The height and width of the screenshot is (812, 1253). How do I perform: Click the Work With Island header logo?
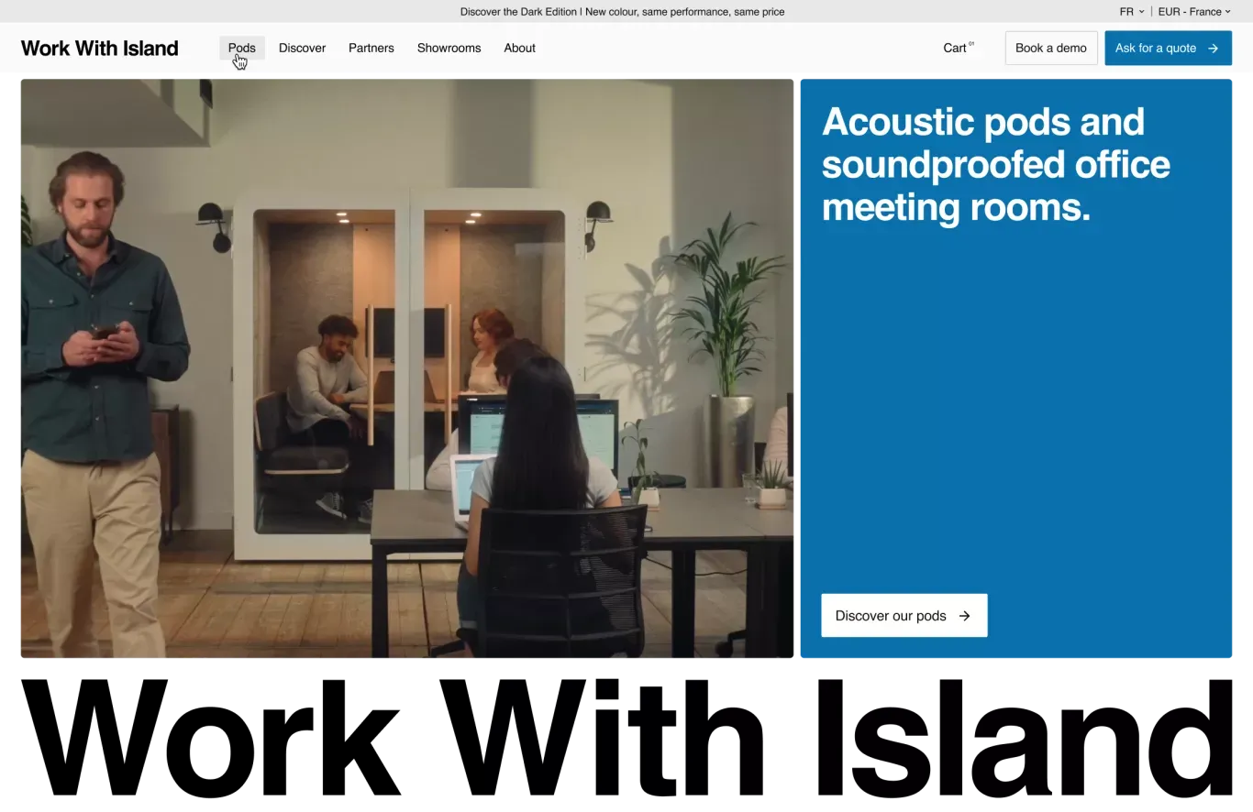click(x=99, y=48)
